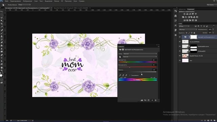Add a Hue/Saturation adjustment from panel
Screen dimensions: 217x122
(x=183, y=17)
